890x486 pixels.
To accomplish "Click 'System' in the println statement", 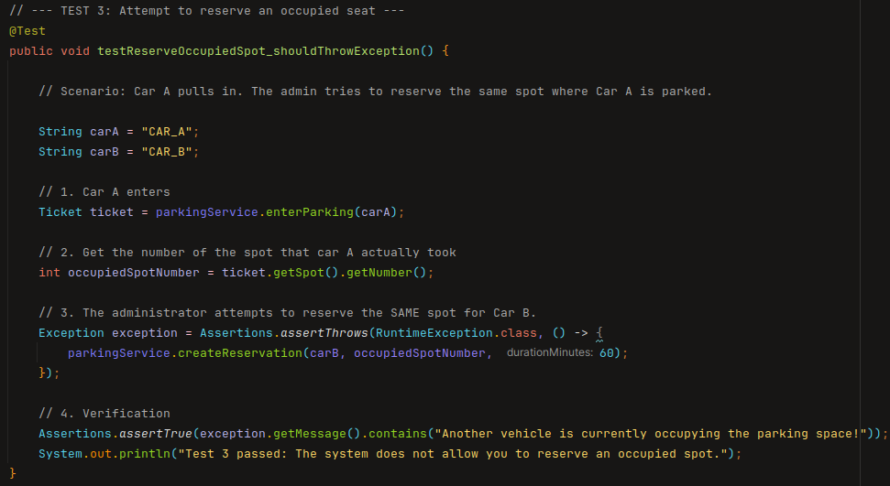I will click(x=60, y=454).
